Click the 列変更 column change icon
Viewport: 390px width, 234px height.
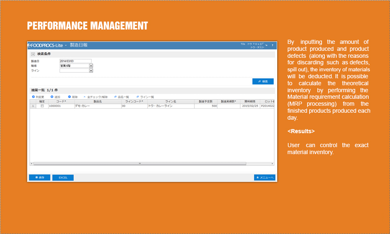coord(33,97)
